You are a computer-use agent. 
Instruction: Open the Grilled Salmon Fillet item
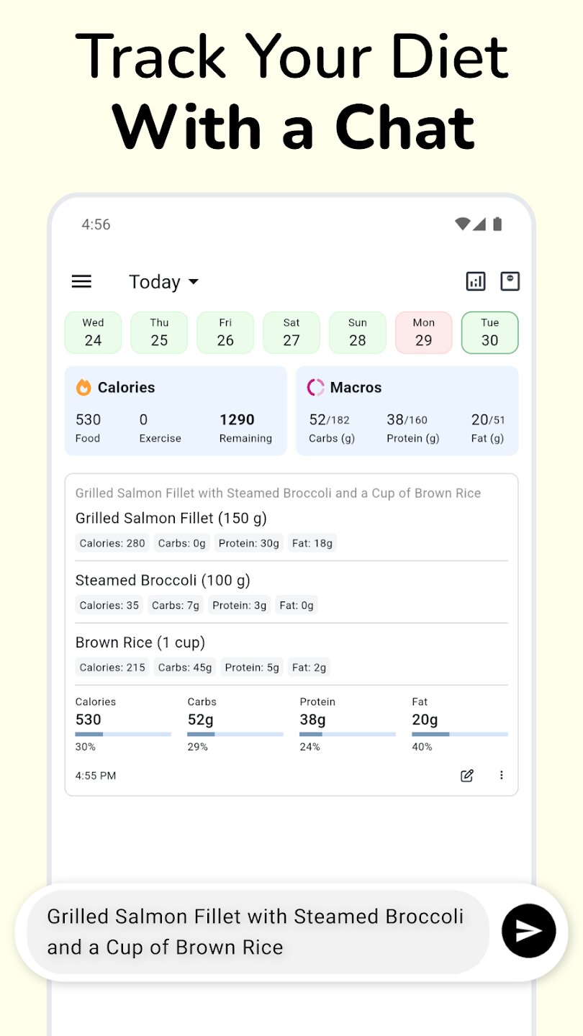[171, 518]
